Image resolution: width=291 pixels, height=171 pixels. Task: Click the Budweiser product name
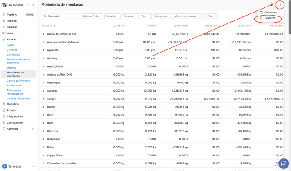pos(53,139)
